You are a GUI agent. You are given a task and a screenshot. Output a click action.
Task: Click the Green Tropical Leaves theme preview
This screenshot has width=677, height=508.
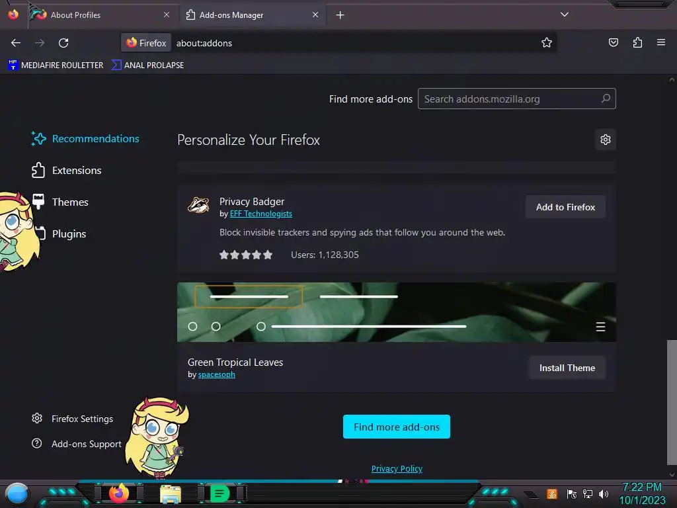pos(397,312)
